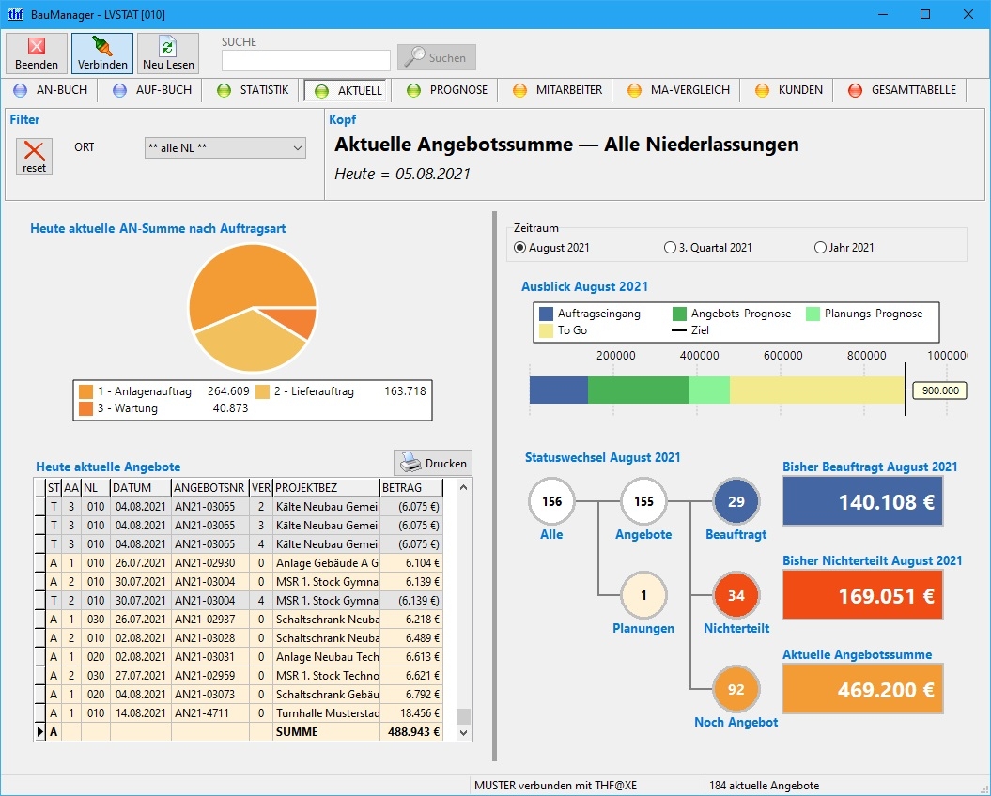This screenshot has height=796, width=991.
Task: Click the Beenden red X icon
Action: point(37,45)
